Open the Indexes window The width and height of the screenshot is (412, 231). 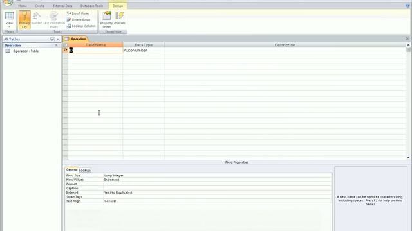click(x=120, y=19)
